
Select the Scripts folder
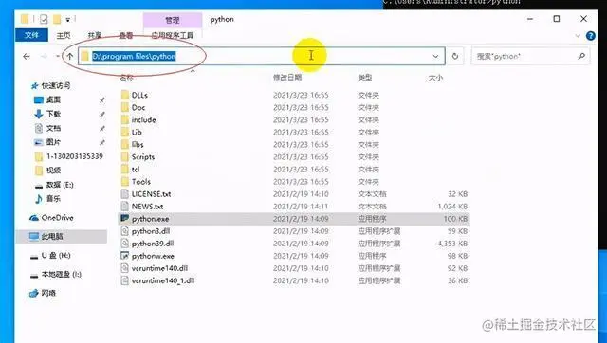[143, 157]
